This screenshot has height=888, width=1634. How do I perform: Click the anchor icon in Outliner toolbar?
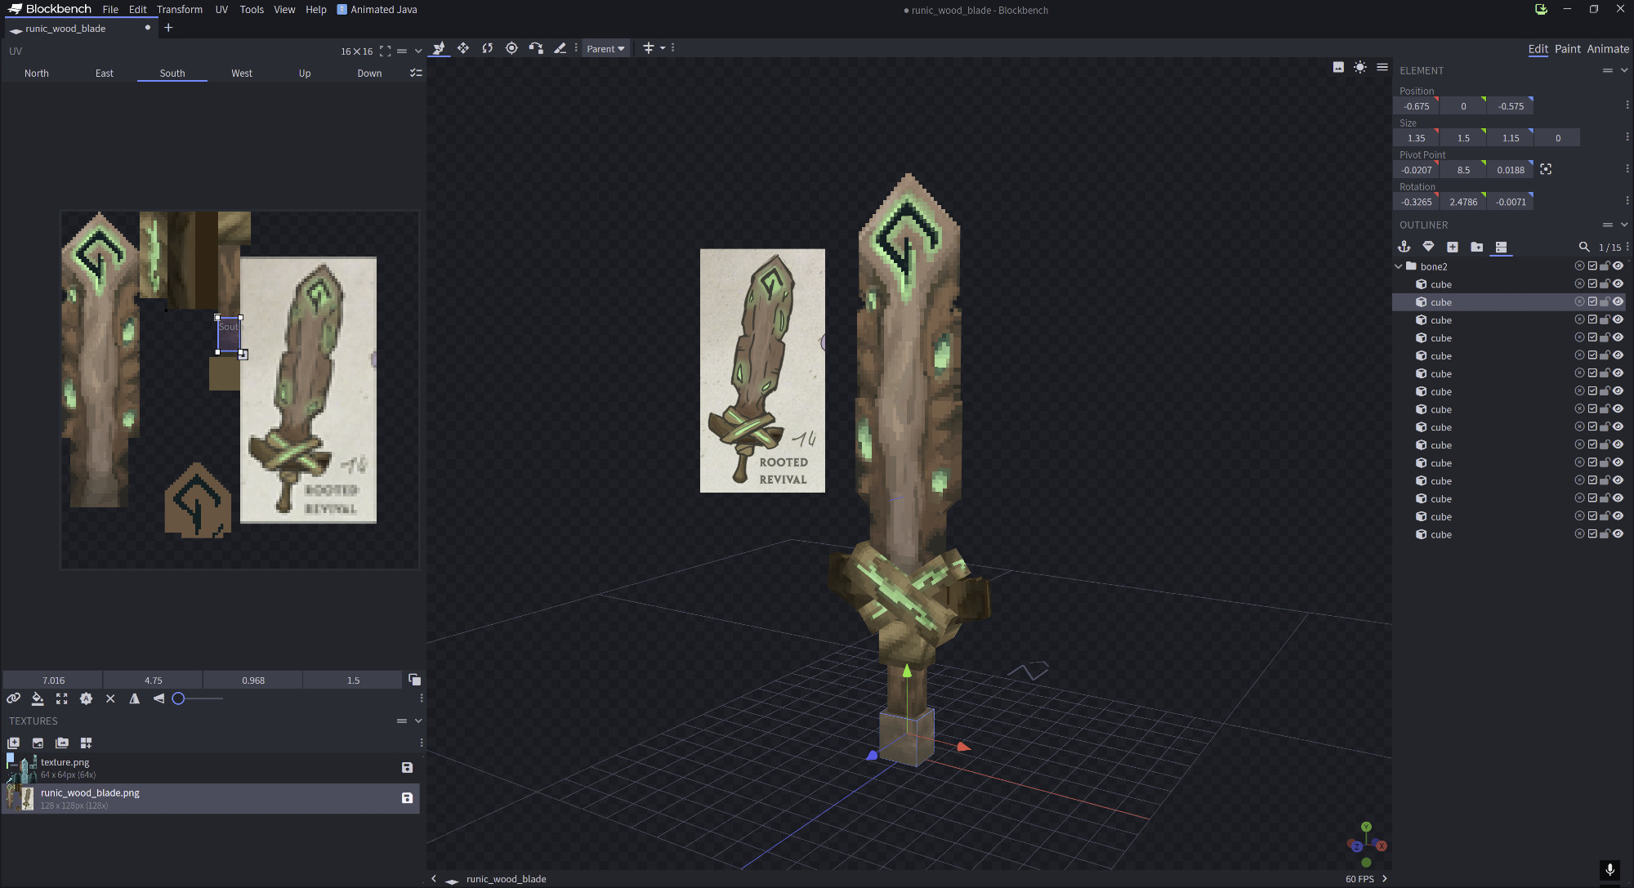tap(1404, 247)
